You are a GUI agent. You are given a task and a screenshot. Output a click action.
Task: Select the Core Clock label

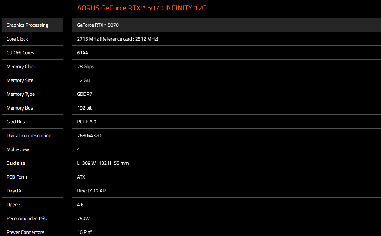pyautogui.click(x=17, y=39)
